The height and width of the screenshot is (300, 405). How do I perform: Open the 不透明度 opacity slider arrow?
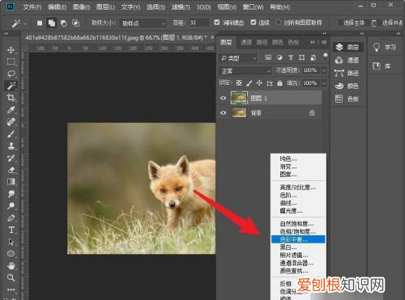(x=324, y=70)
